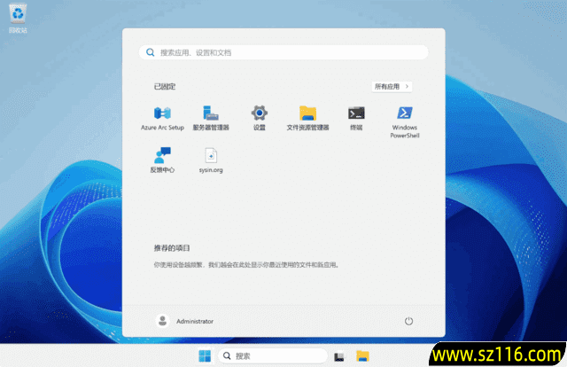Screen dimensions: 567x367
Task: Click the magnifier icon in Start search
Action: [x=151, y=52]
